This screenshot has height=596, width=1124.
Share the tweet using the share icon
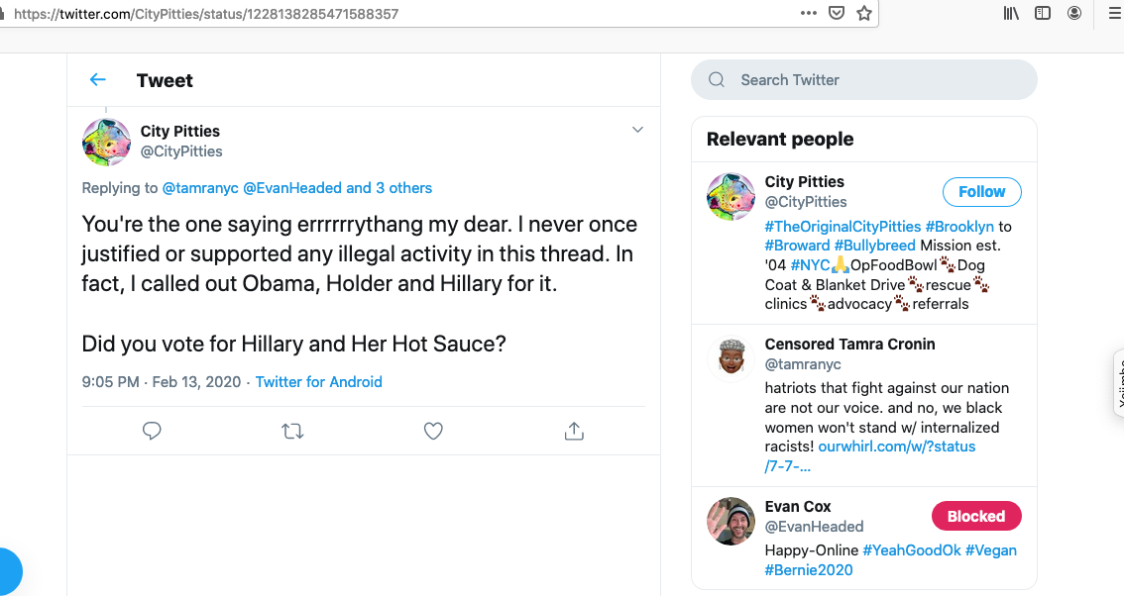[573, 431]
